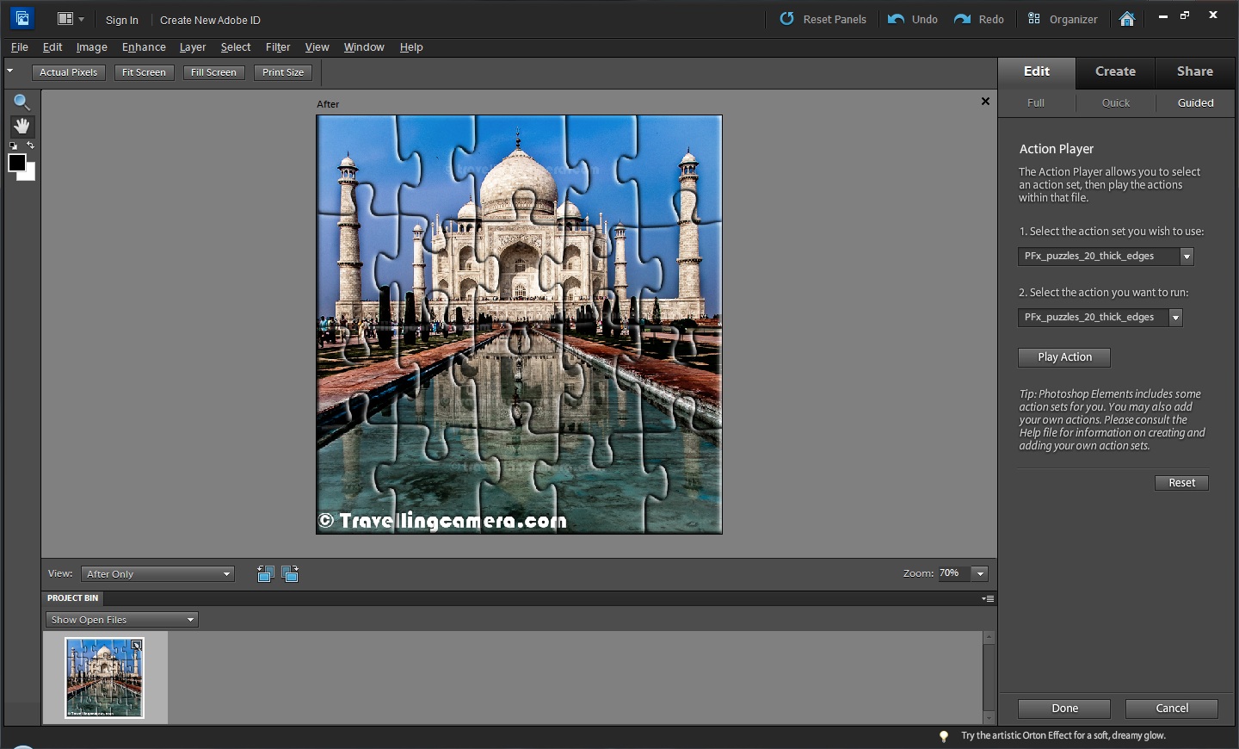Open the background color swatch
Image resolution: width=1239 pixels, height=749 pixels.
point(30,175)
